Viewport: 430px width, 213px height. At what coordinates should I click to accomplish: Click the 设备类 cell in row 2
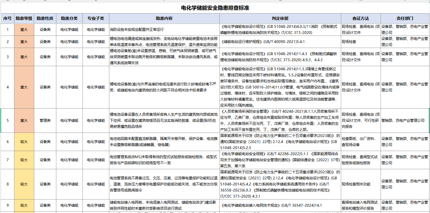pyautogui.click(x=45, y=42)
